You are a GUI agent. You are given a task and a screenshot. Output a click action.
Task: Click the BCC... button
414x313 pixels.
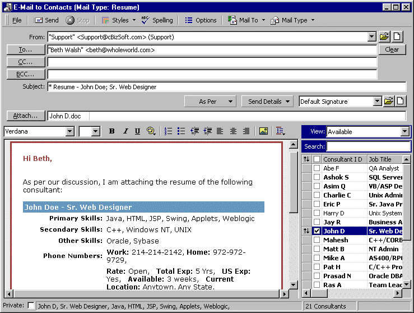pos(26,74)
